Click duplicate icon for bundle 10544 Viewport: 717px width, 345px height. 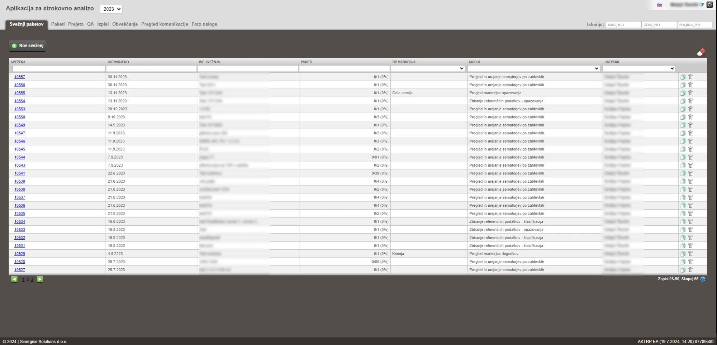[683, 157]
